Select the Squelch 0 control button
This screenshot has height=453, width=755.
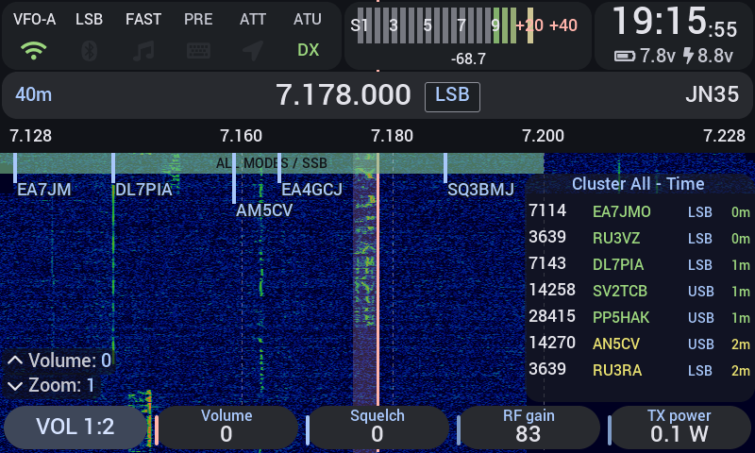pos(377,427)
